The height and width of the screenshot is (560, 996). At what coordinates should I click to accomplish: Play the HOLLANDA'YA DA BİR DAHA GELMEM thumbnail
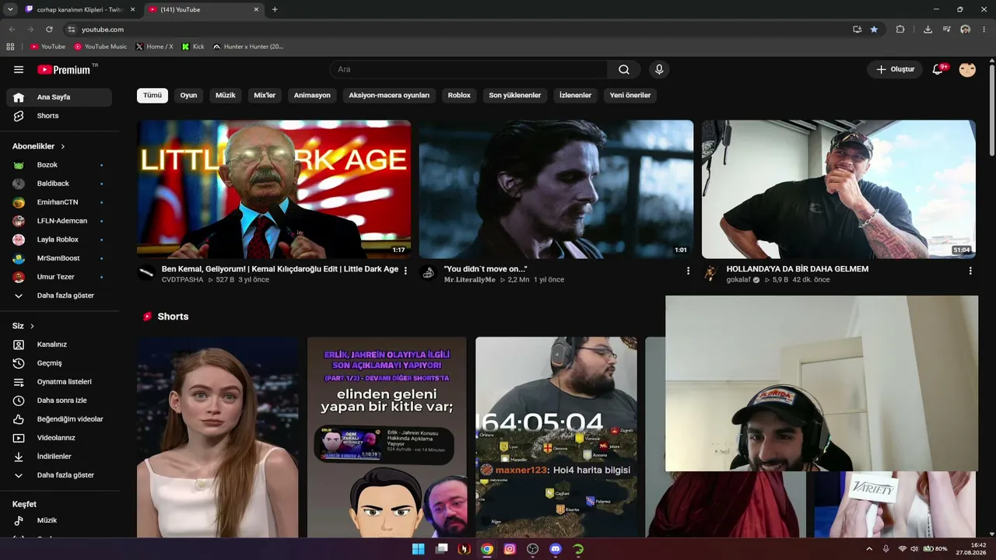pos(839,189)
